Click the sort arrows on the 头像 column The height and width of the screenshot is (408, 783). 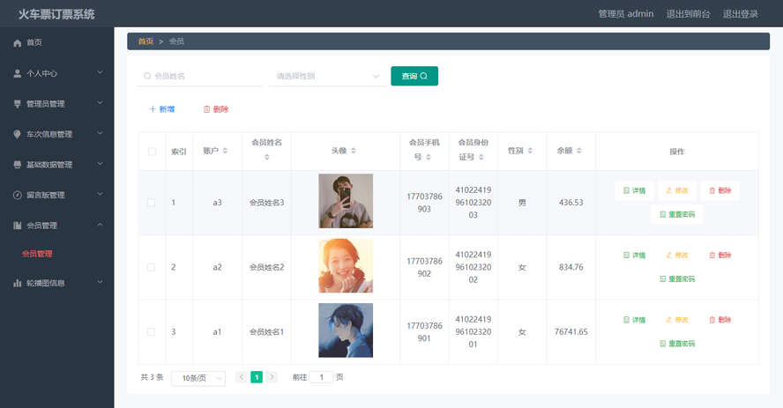tap(354, 151)
